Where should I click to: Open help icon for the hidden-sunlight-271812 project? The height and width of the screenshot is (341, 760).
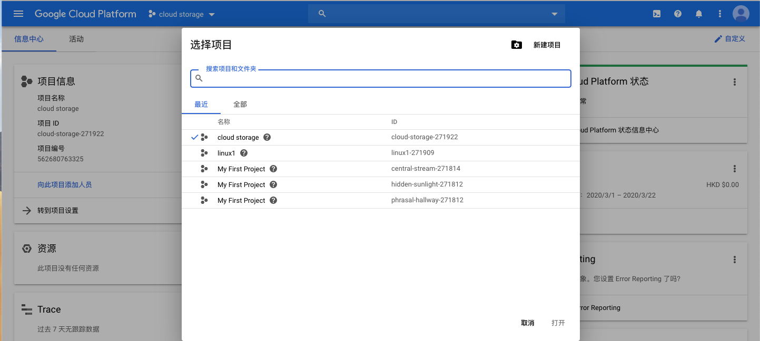(273, 184)
